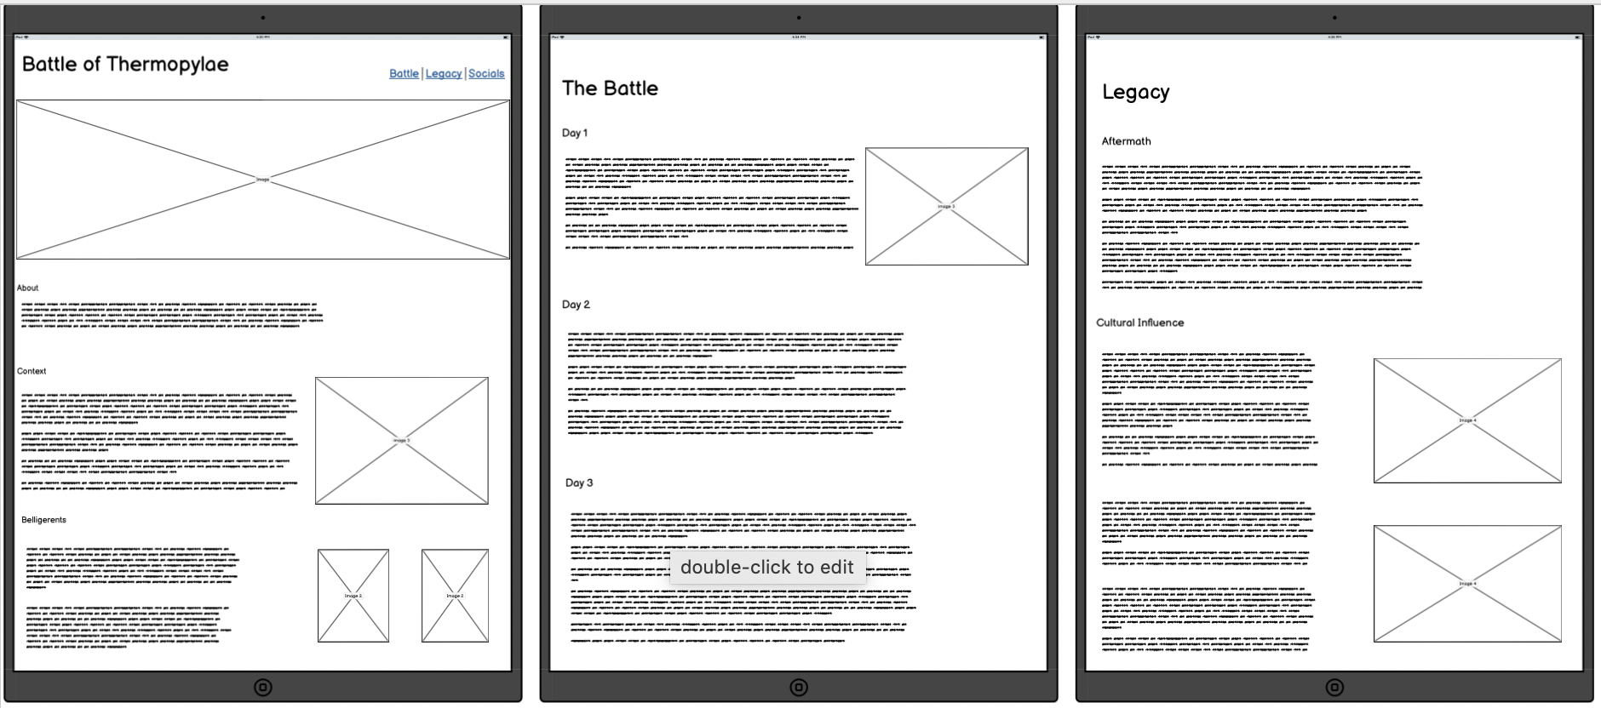Select the paragraph block under Aftermath
The height and width of the screenshot is (708, 1601).
tap(1262, 226)
